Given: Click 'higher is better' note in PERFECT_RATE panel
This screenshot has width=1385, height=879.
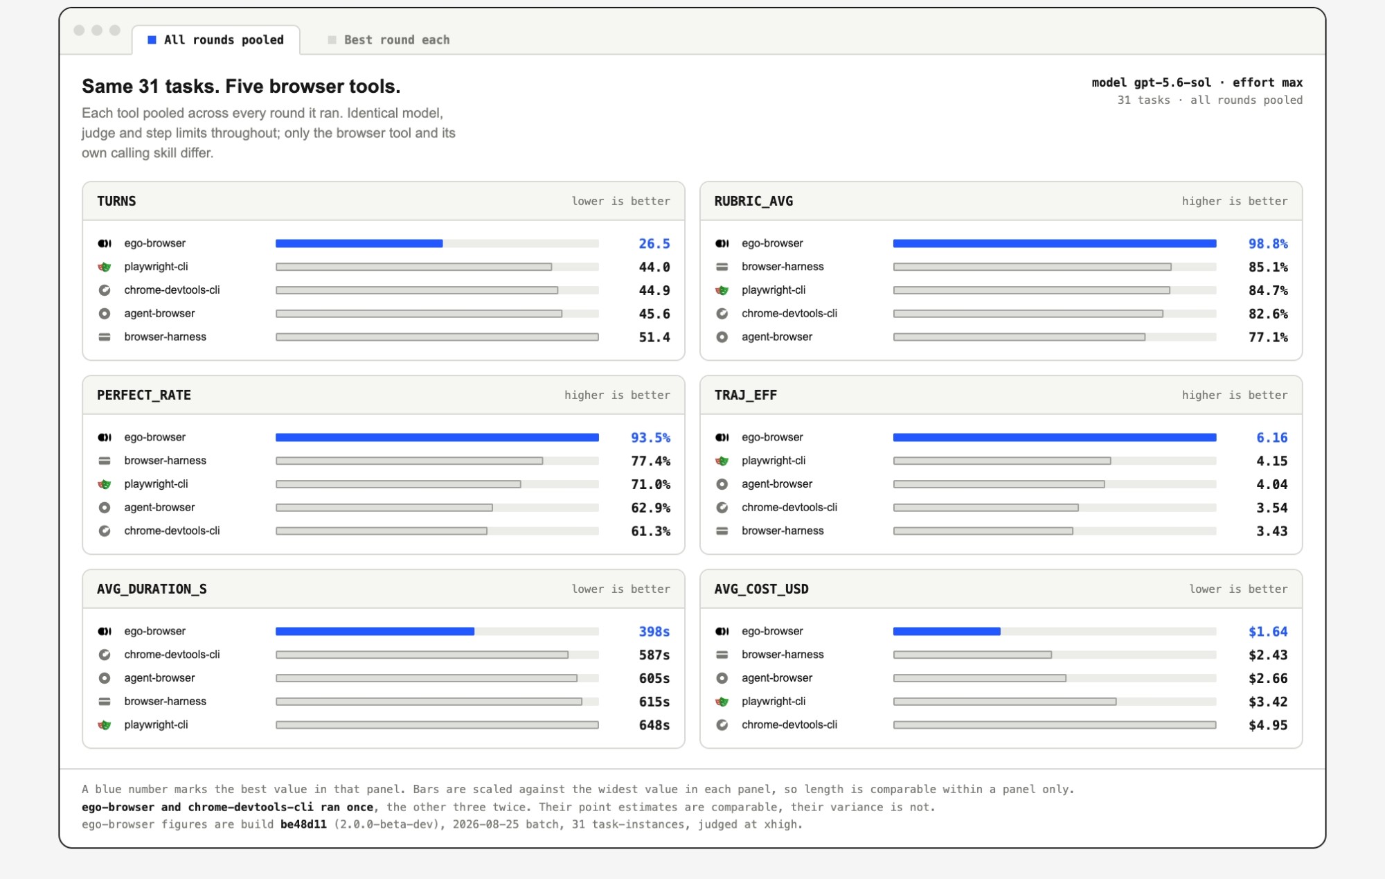Looking at the screenshot, I should pyautogui.click(x=617, y=396).
